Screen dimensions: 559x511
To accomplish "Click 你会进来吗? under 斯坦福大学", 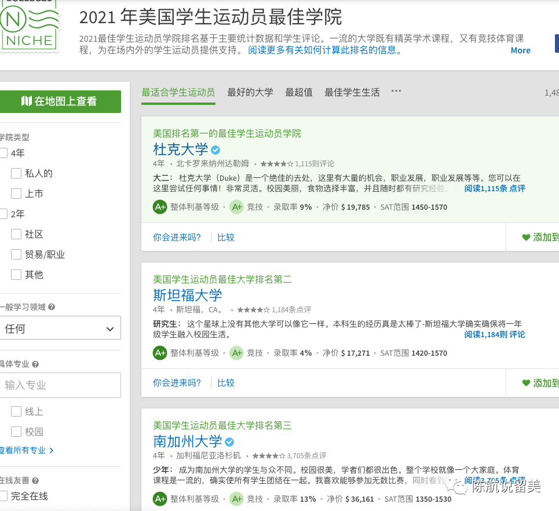I will 177,383.
